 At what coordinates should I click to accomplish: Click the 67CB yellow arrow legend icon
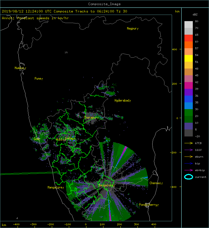click(188, 143)
